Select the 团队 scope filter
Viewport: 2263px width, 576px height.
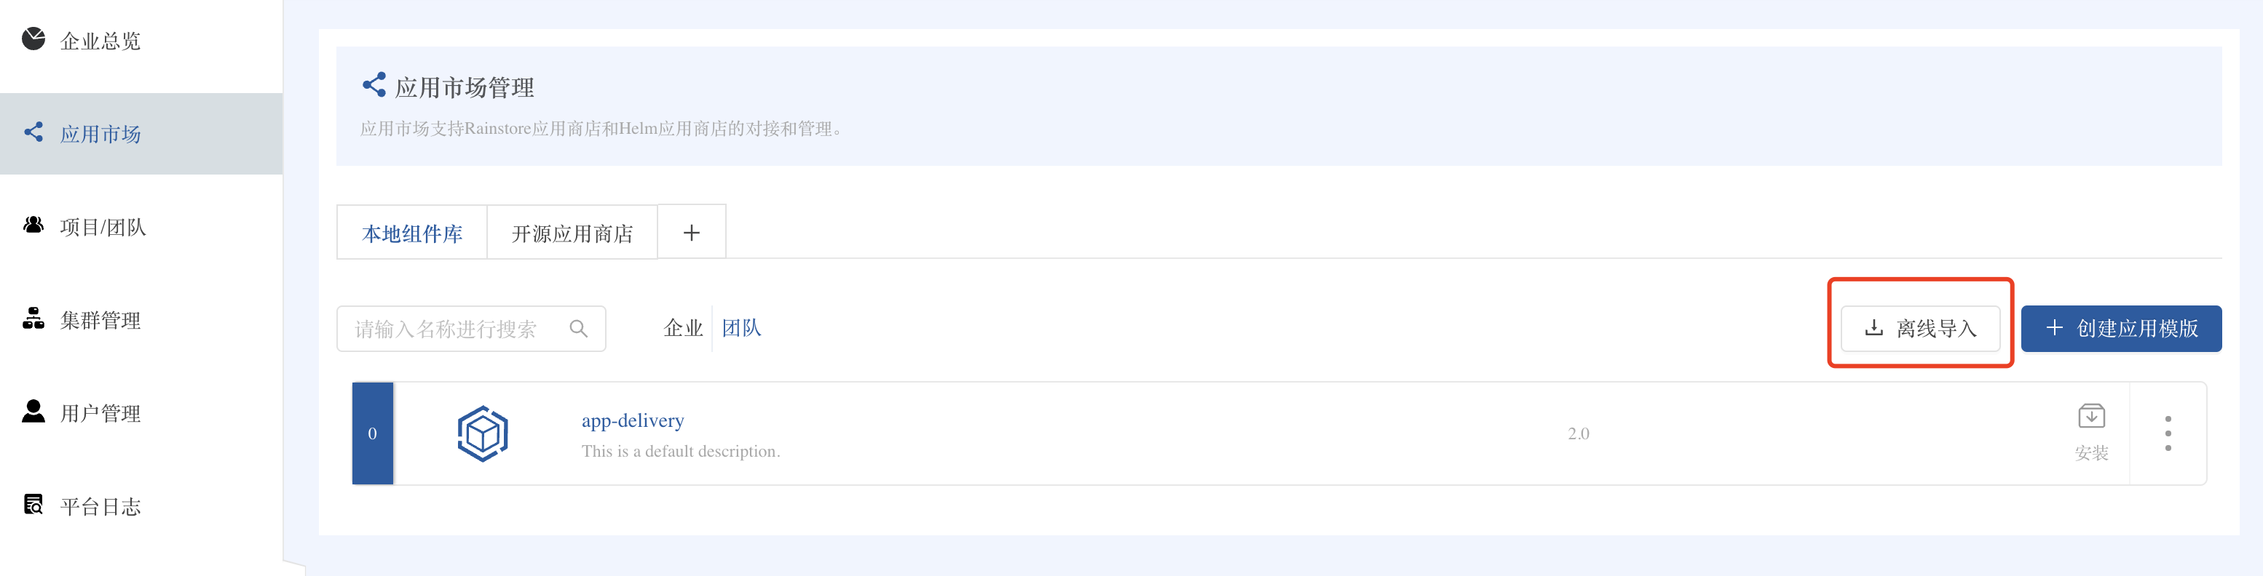click(741, 329)
